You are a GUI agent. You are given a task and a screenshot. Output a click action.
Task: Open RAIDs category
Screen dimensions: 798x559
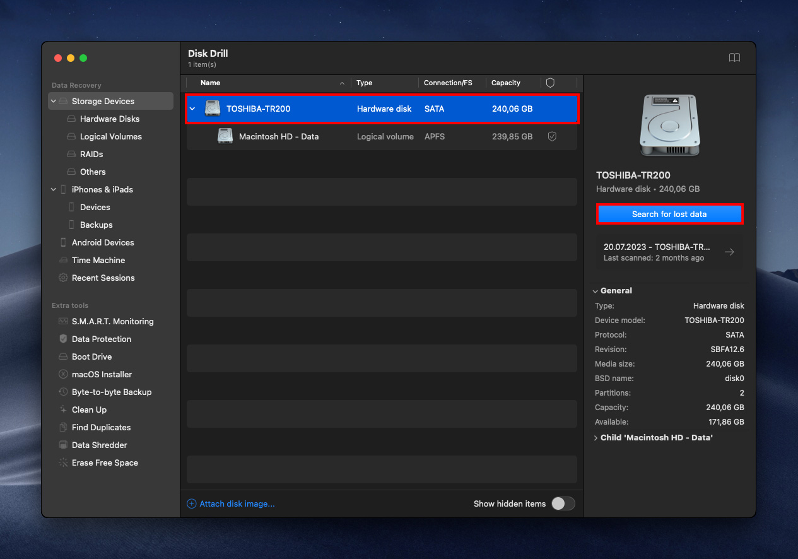tap(91, 154)
